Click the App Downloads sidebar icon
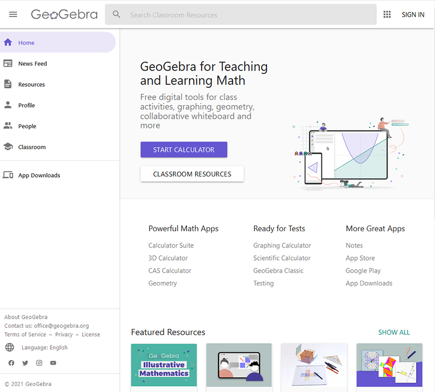435x392 pixels. point(9,175)
